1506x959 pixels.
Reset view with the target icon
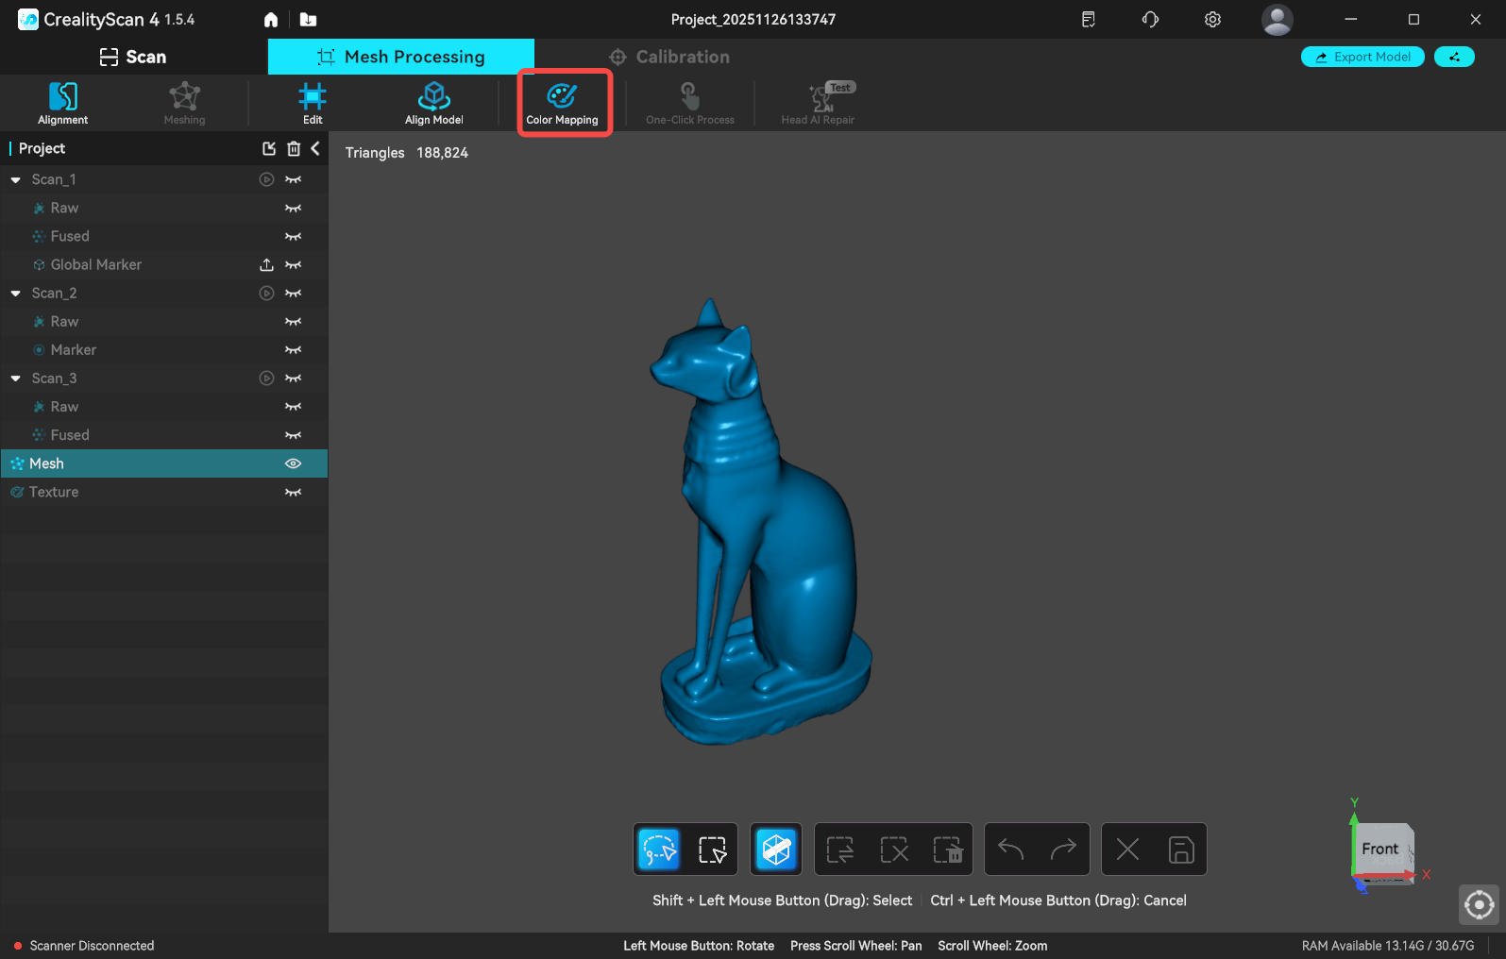[1479, 905]
